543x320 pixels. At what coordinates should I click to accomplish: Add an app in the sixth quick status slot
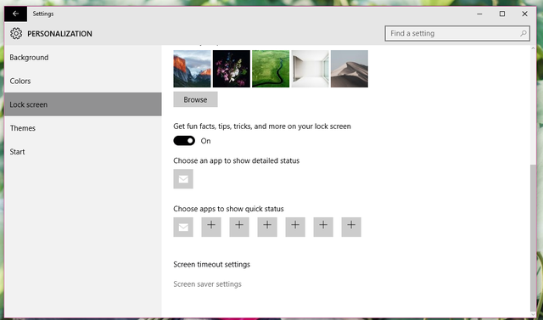(323, 227)
